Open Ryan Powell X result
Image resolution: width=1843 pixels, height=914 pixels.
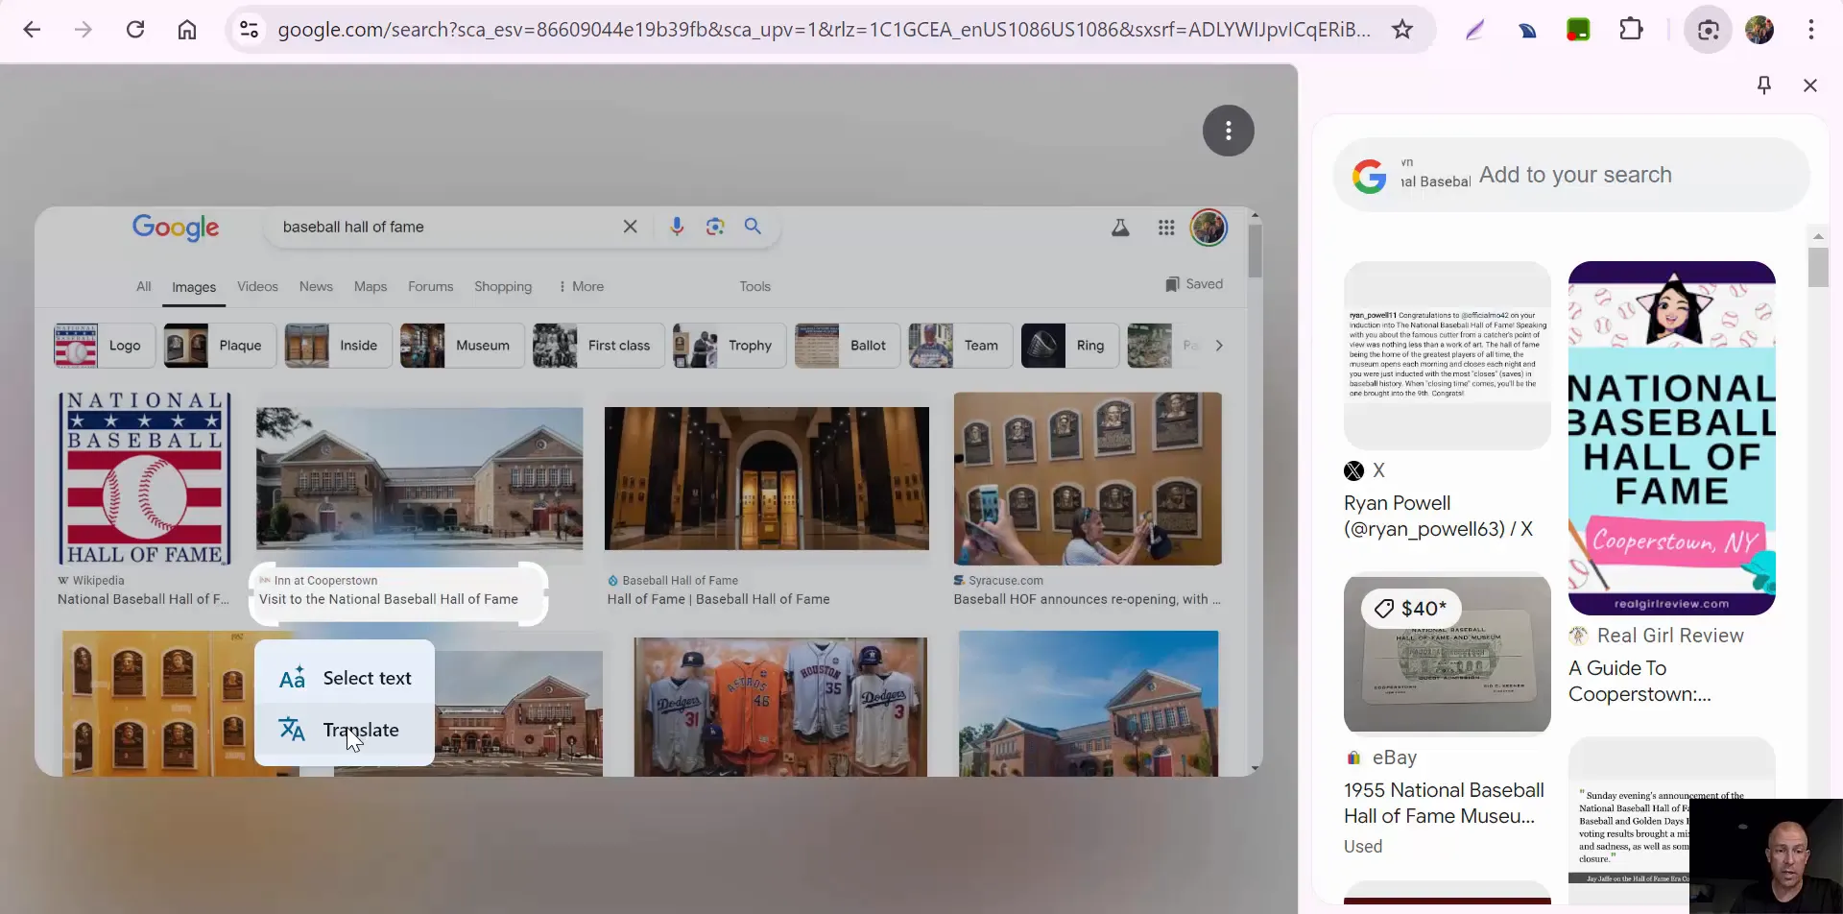1438,516
